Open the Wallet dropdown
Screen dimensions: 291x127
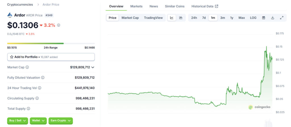pos(38,121)
